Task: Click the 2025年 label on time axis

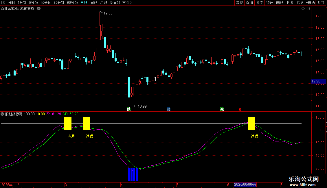Action: tap(7, 185)
